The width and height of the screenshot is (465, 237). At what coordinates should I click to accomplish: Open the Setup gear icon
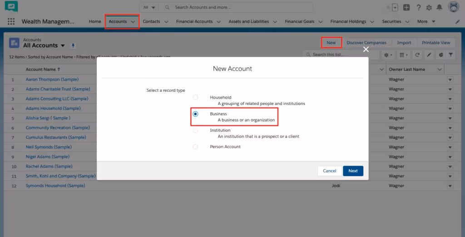(429, 8)
